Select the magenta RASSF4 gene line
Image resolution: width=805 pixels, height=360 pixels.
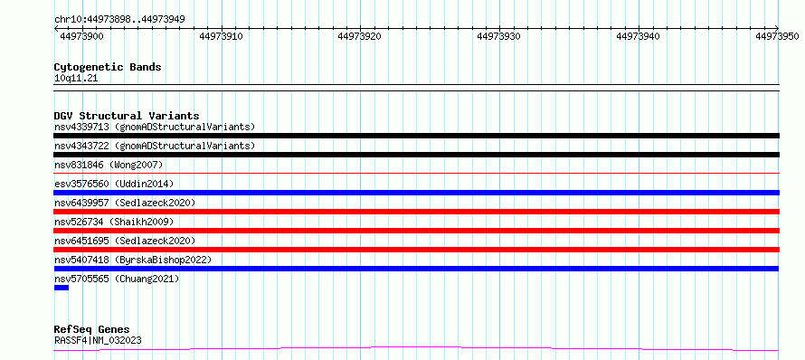tap(416, 349)
